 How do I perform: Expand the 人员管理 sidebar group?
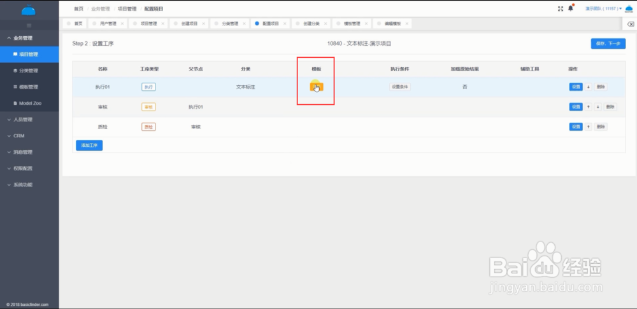pos(29,120)
